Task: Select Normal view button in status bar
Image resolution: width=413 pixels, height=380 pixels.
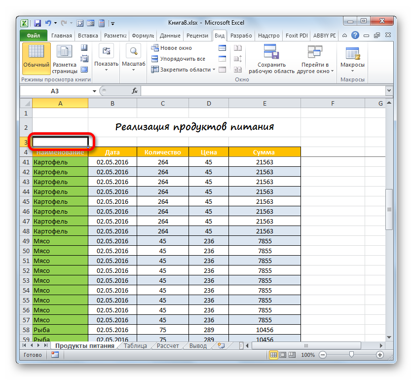Action: tap(274, 355)
